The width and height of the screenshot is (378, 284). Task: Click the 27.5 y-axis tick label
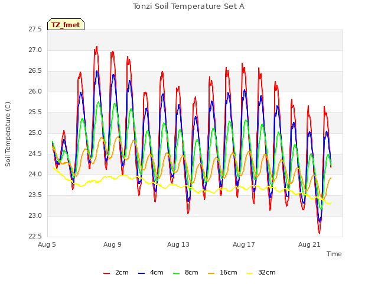(x=35, y=30)
